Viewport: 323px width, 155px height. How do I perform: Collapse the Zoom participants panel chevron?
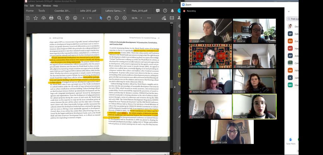tap(289, 11)
